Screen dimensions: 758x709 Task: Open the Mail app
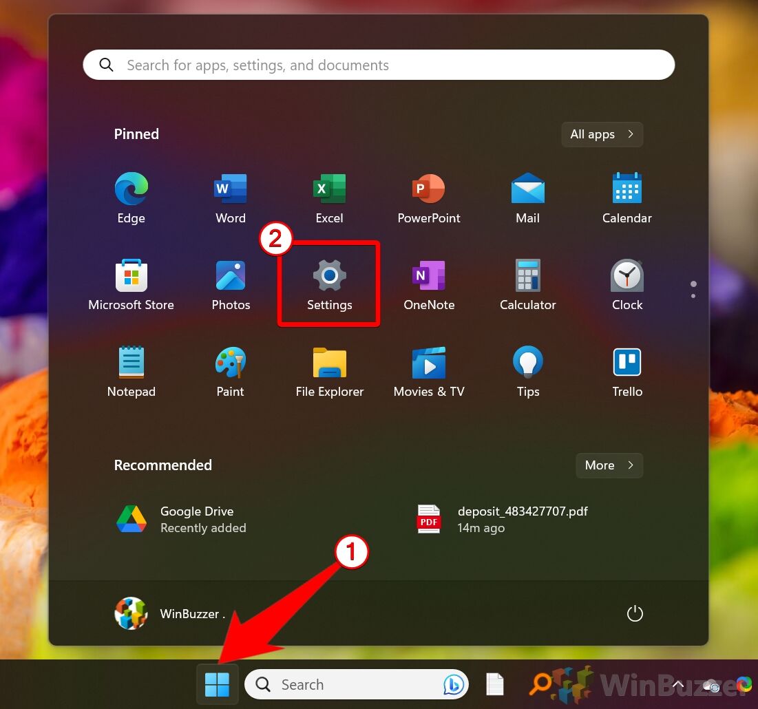(x=528, y=197)
